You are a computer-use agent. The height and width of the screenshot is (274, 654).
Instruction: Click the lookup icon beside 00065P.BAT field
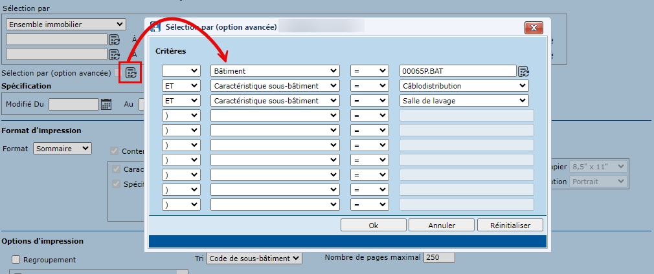point(523,70)
